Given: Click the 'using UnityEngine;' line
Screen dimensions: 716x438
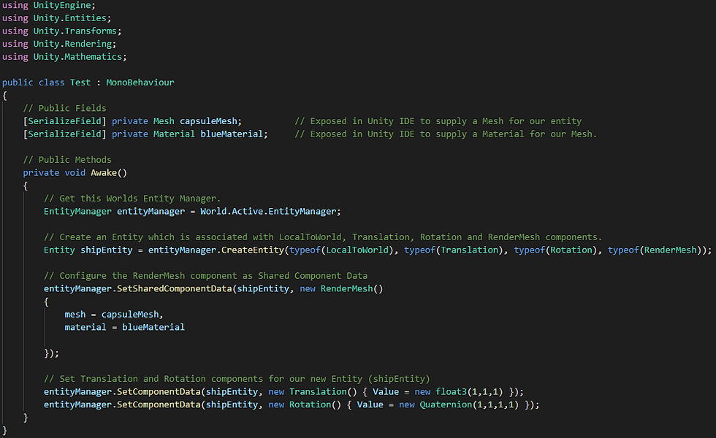Looking at the screenshot, I should [49, 6].
